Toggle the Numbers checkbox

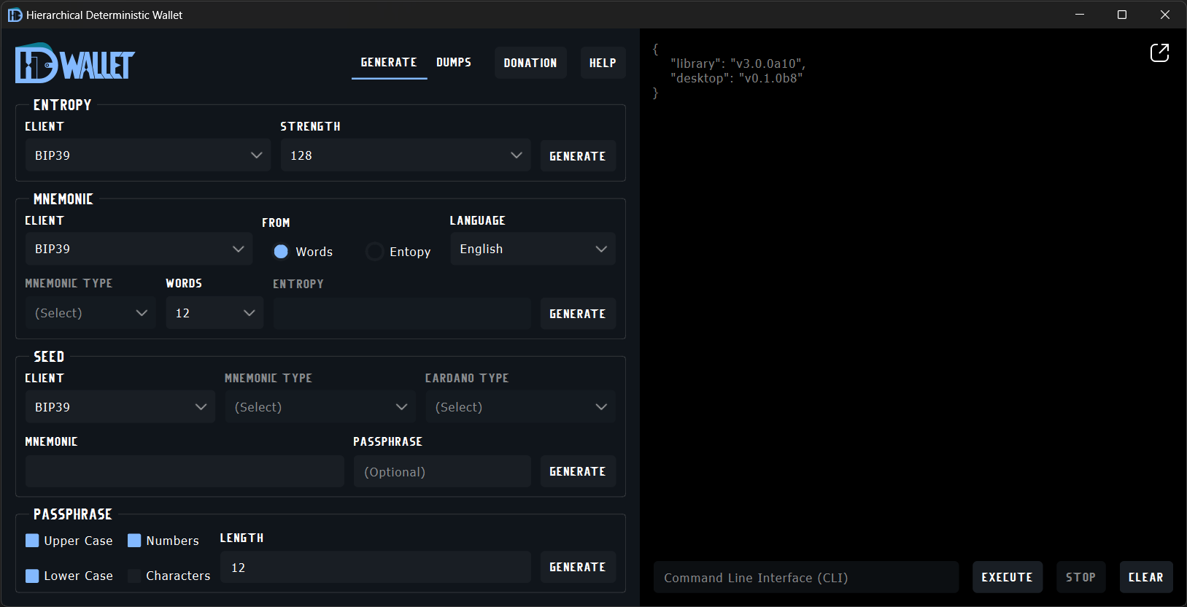pos(134,541)
